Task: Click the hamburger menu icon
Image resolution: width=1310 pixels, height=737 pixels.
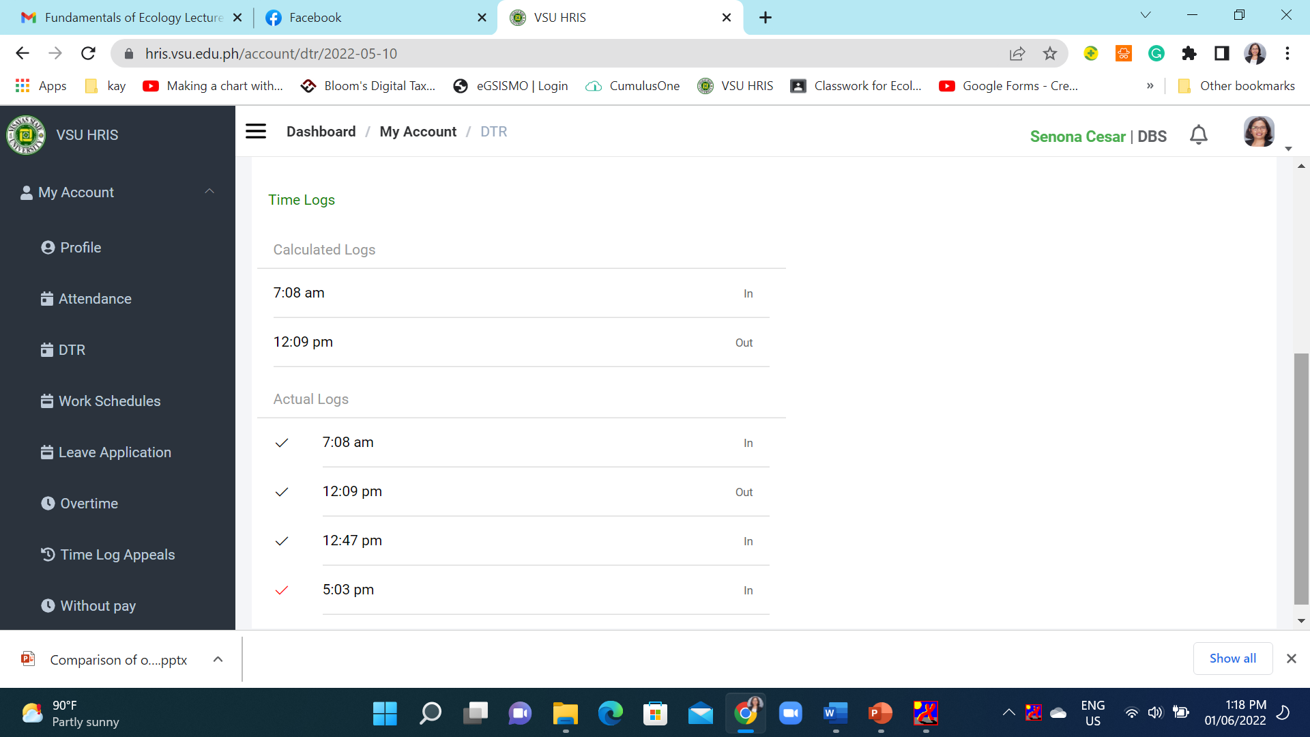Action: pos(256,131)
